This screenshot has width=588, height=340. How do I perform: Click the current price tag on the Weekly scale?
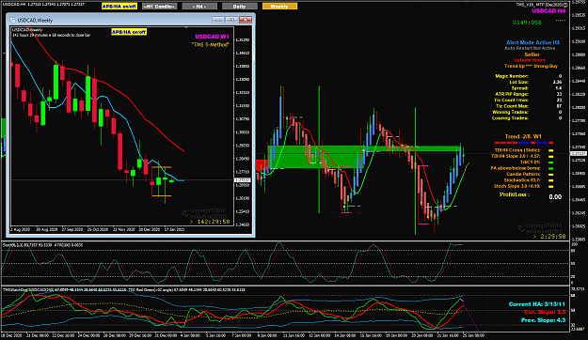pos(242,180)
